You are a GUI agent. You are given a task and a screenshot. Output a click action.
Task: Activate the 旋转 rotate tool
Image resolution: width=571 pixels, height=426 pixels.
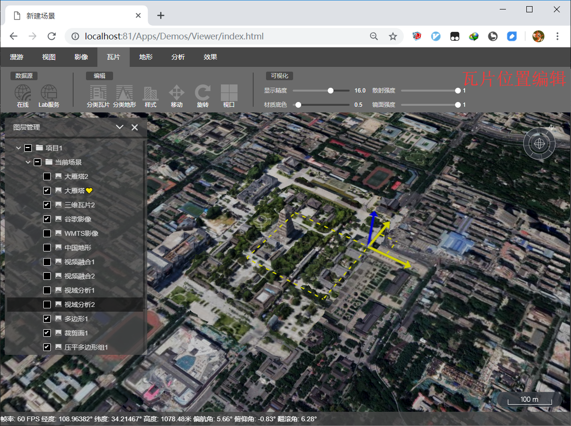(203, 93)
